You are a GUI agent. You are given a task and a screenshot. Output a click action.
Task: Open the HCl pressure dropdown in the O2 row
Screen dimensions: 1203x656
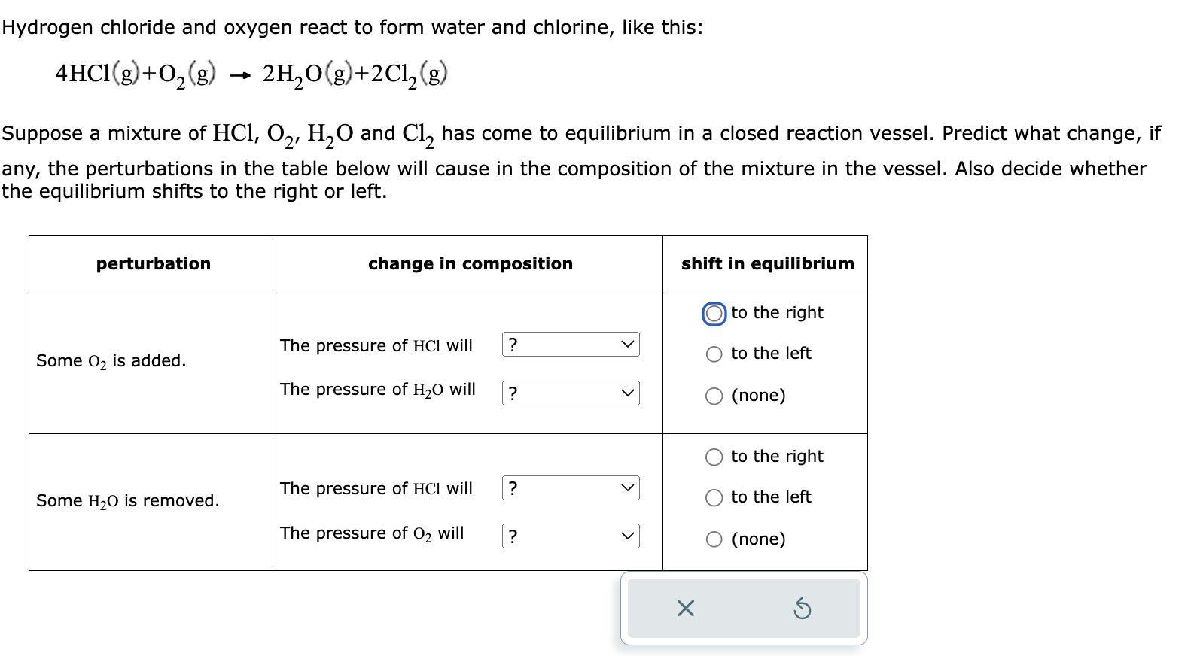[570, 345]
